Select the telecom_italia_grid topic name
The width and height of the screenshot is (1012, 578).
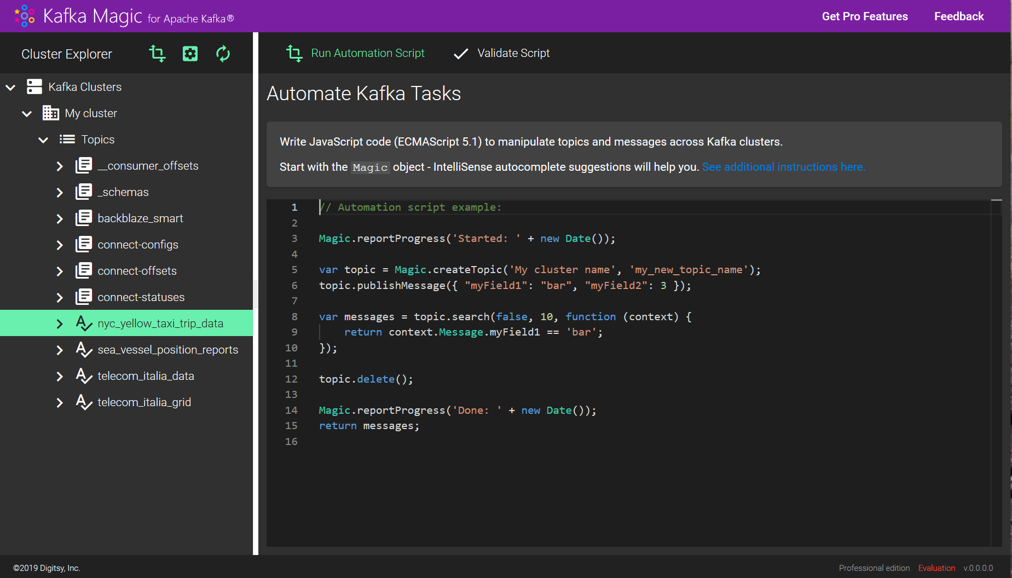click(x=144, y=402)
